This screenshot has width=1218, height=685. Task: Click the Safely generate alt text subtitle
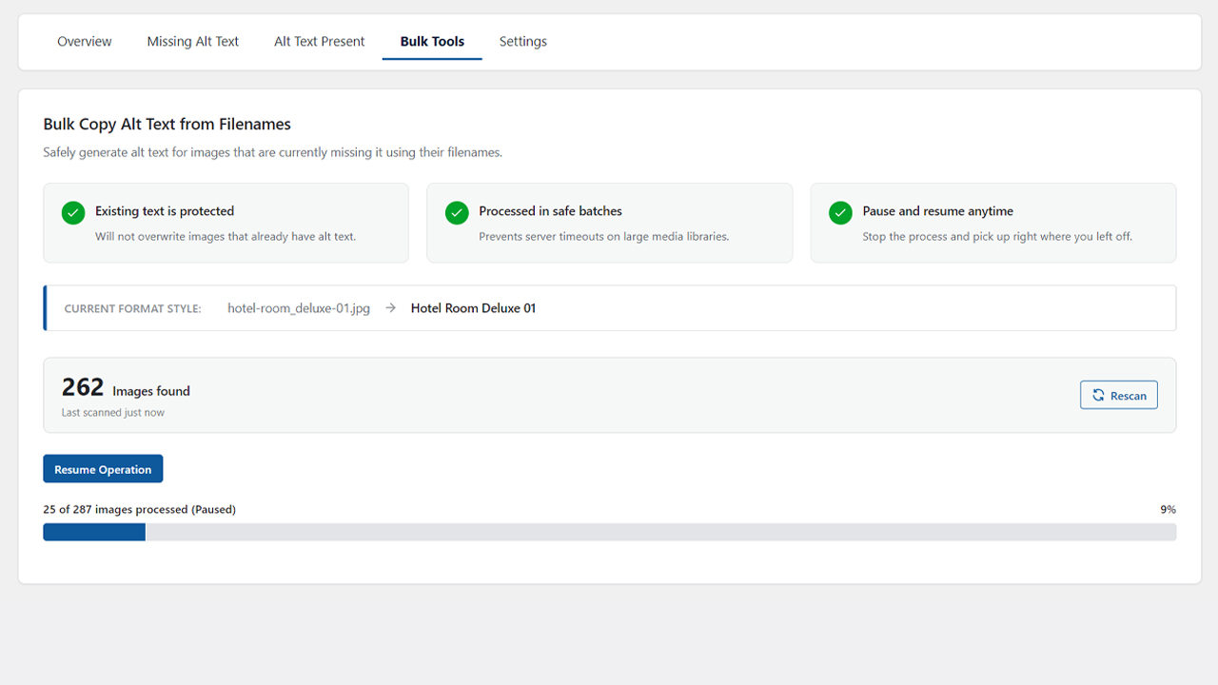[272, 152]
